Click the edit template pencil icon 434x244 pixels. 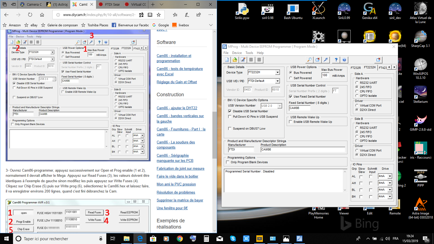click(243, 60)
